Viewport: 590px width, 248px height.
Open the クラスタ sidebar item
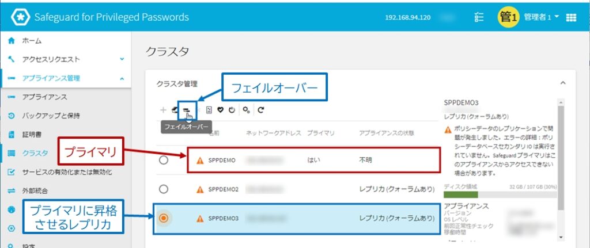(x=66, y=153)
